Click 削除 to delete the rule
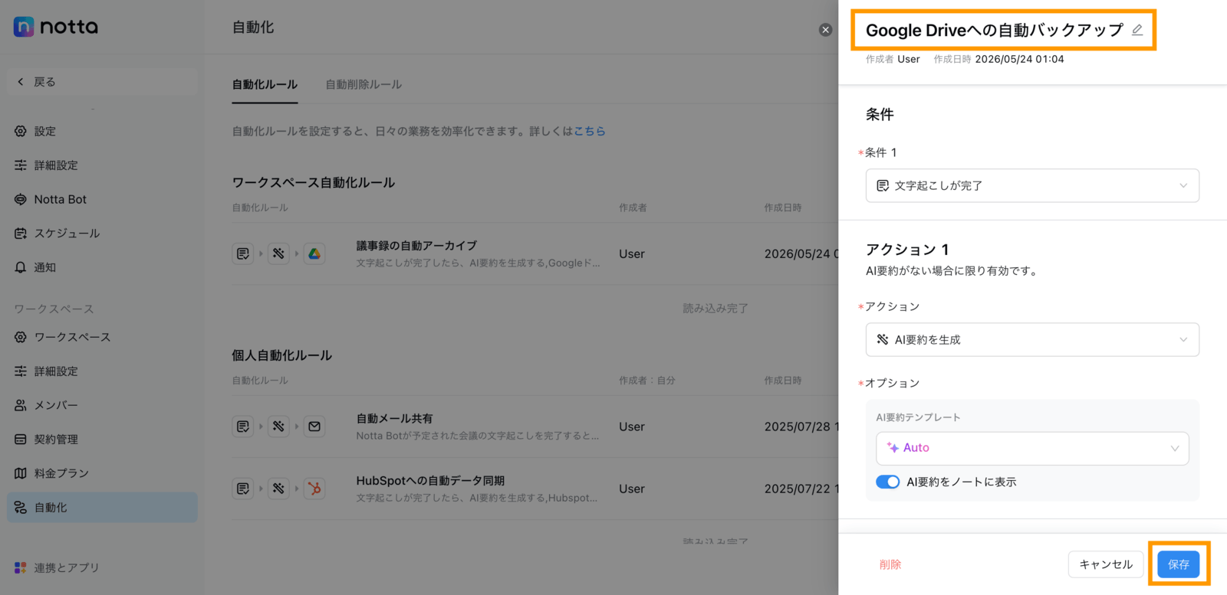The width and height of the screenshot is (1227, 595). (x=890, y=564)
